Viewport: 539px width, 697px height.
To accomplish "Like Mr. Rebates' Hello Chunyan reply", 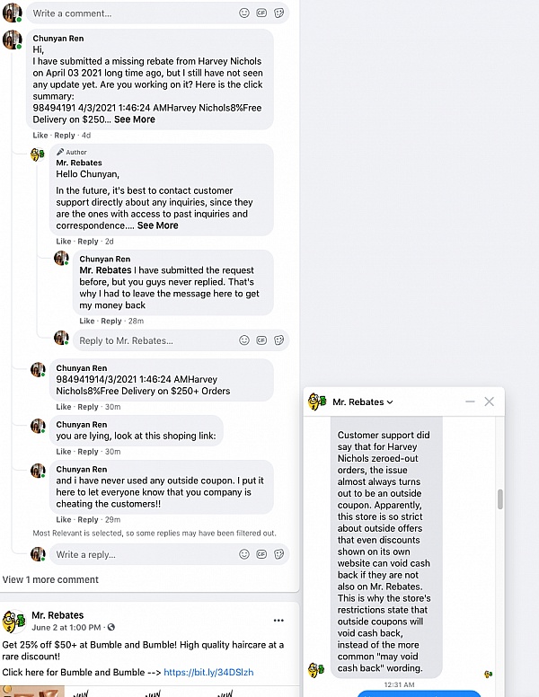I will [64, 242].
